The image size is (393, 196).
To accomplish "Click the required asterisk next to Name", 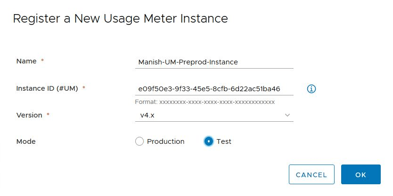I will pos(42,61).
